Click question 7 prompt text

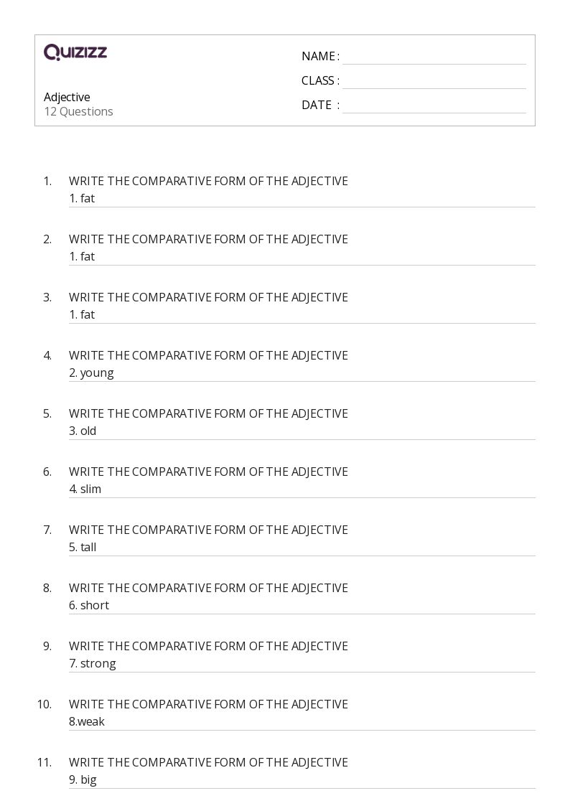point(208,530)
